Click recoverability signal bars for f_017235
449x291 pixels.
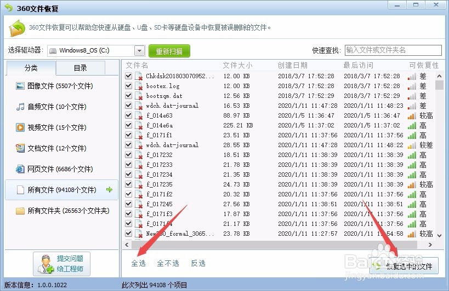[x=412, y=184]
